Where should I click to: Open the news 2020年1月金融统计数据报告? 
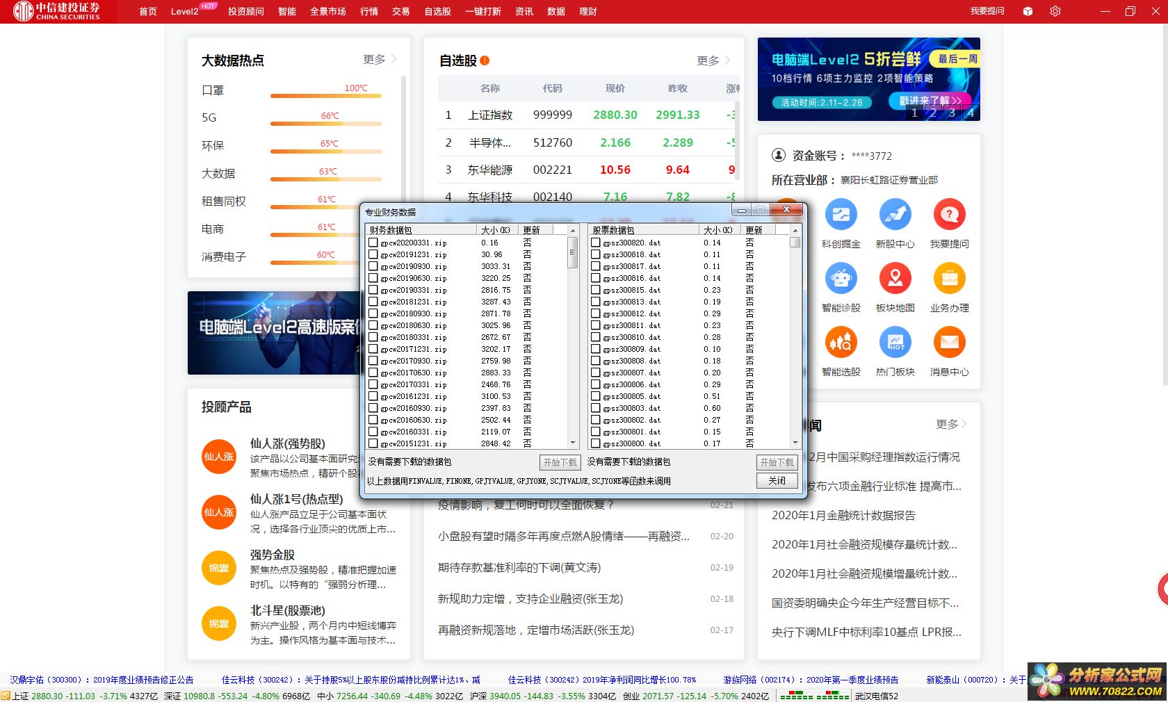coord(843,516)
